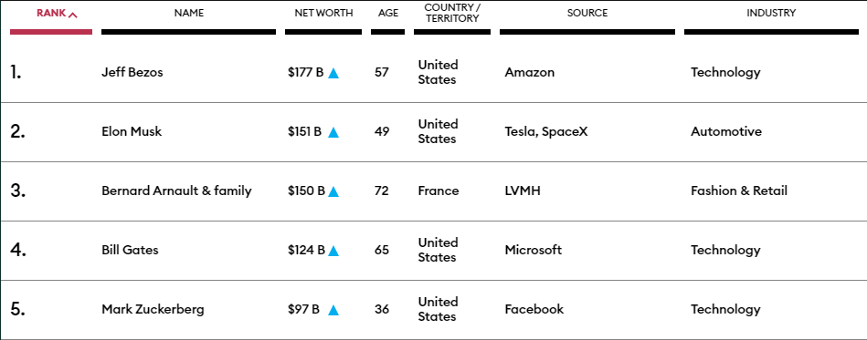Viewport: 867px width, 340px height.
Task: Click the up arrow beside $97 B
Action: pyautogui.click(x=333, y=310)
